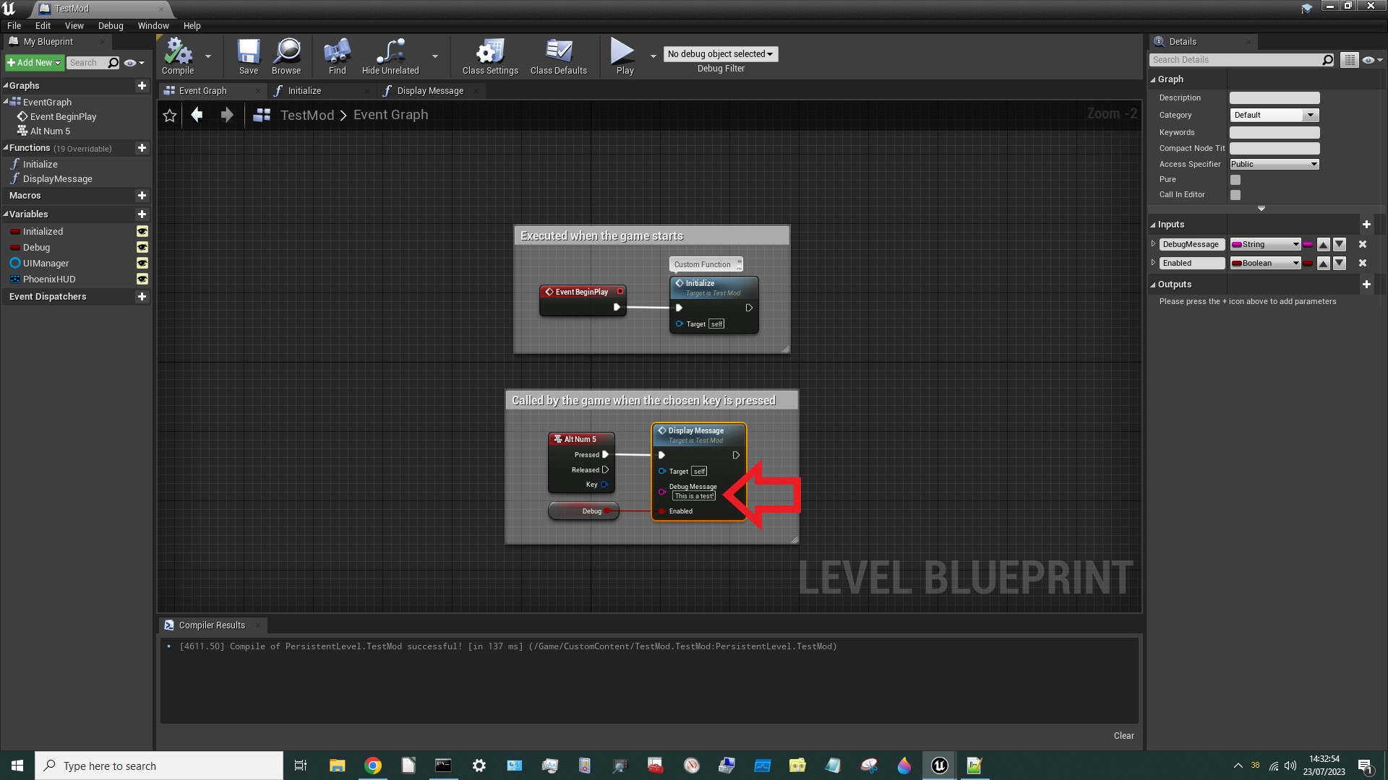Click TestMod breadcrumb link

point(307,115)
